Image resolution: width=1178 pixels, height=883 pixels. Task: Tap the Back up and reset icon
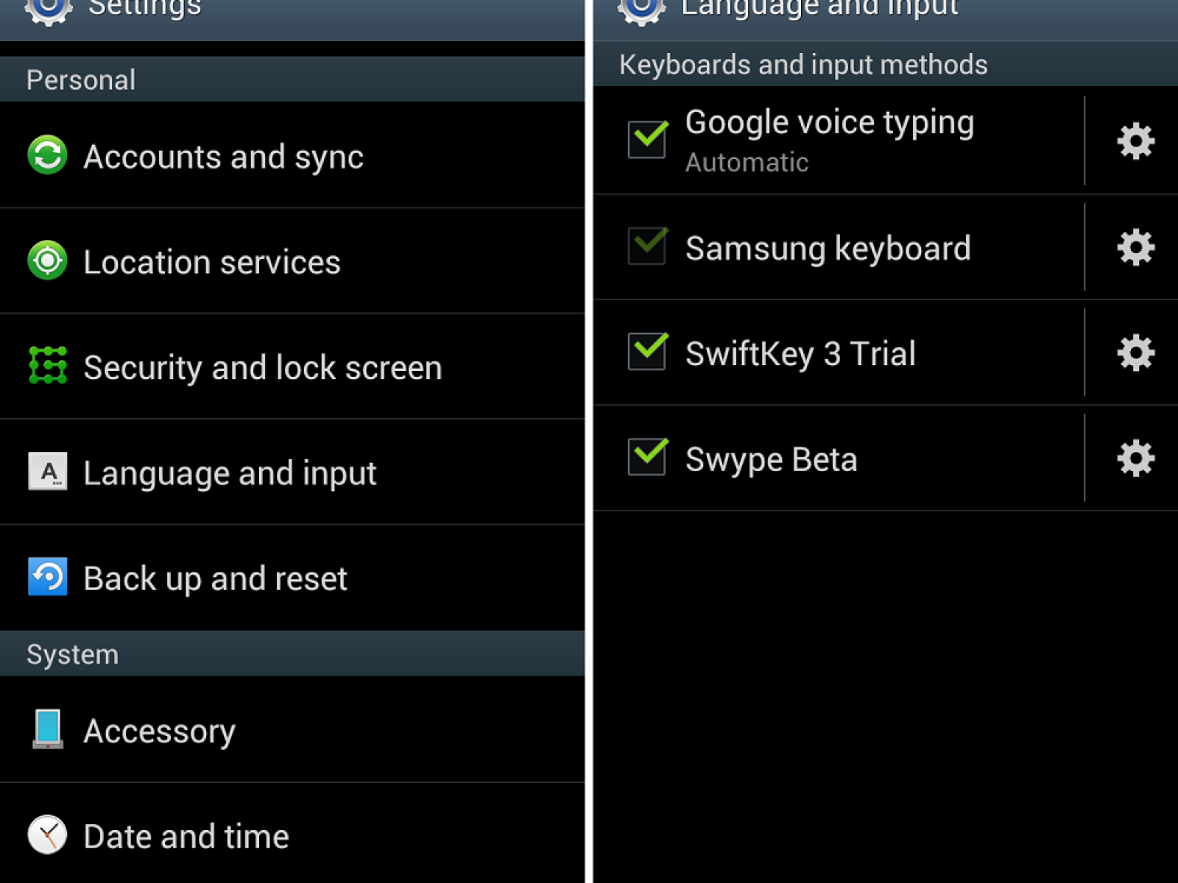click(48, 577)
